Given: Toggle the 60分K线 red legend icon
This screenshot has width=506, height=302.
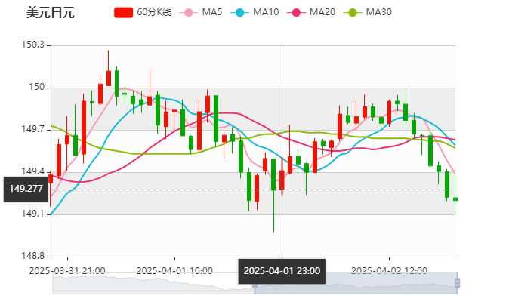Looking at the screenshot, I should (x=123, y=12).
